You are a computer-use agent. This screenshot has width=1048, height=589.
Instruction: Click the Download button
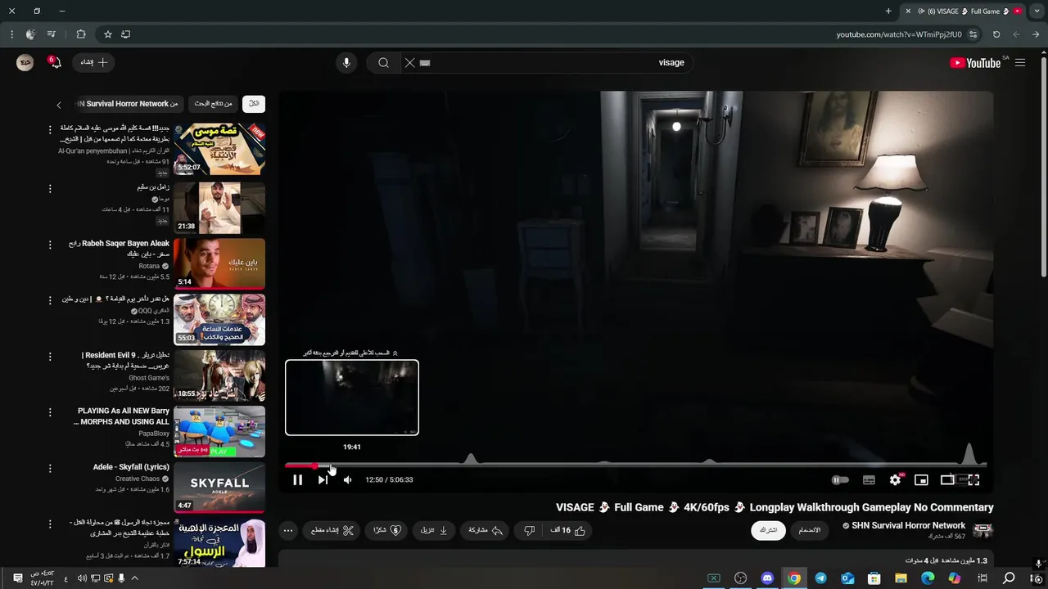(x=434, y=530)
